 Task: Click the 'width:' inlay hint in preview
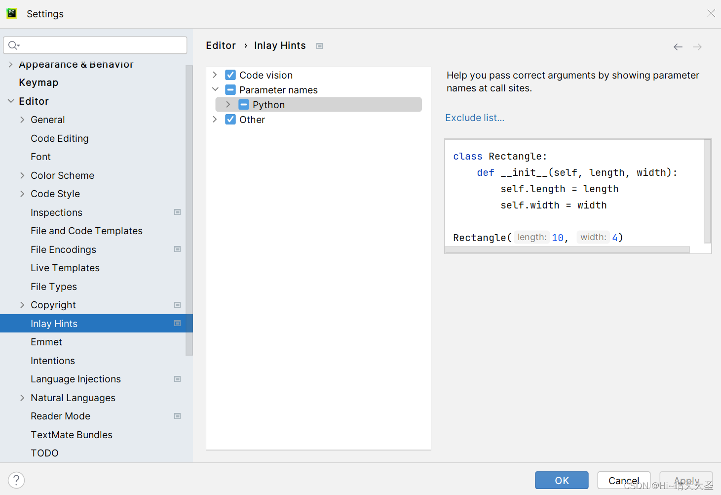(x=593, y=237)
